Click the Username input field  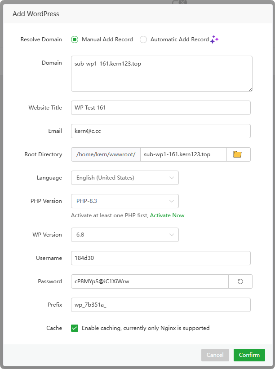point(160,258)
